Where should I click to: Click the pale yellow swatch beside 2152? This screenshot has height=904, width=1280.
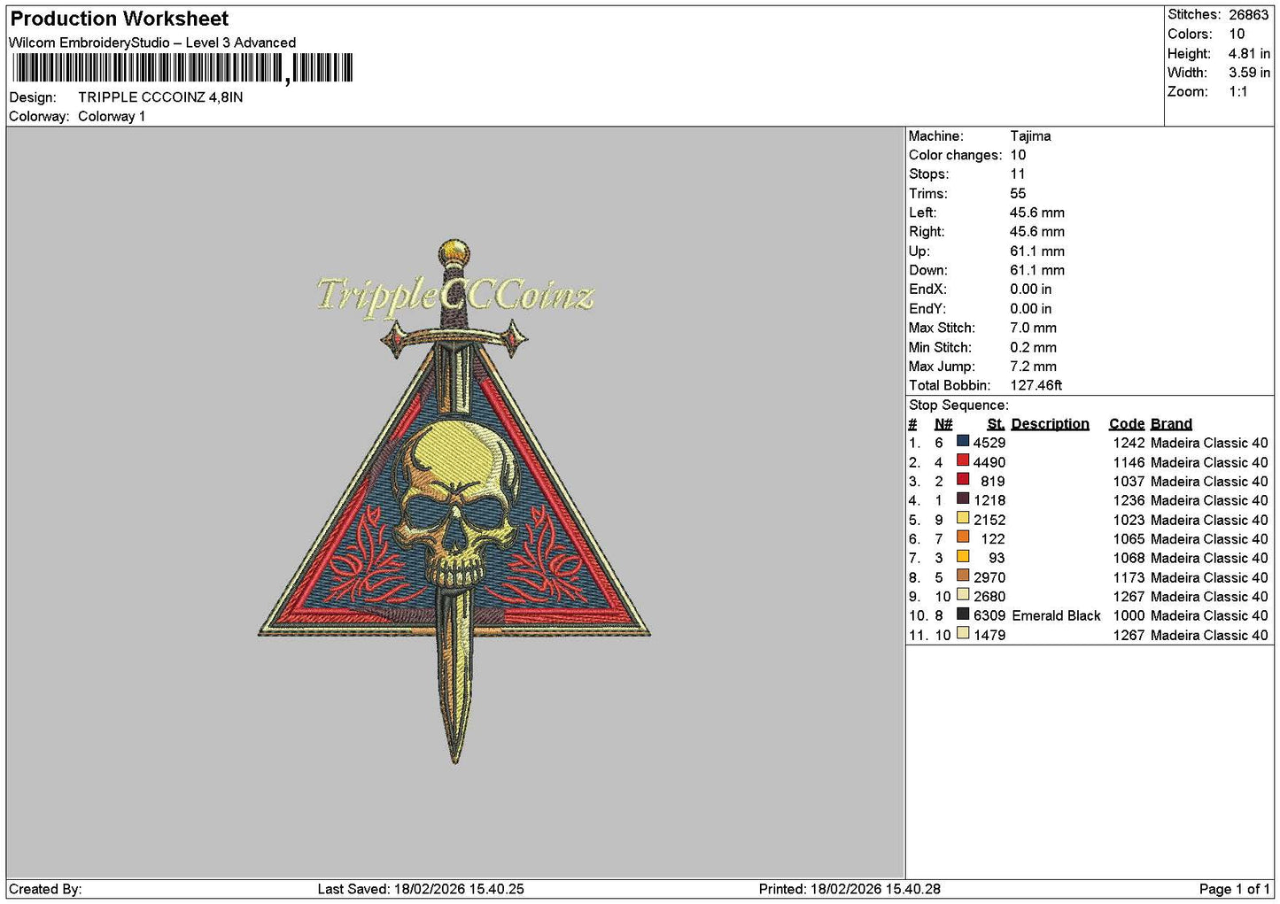pyautogui.click(x=963, y=518)
